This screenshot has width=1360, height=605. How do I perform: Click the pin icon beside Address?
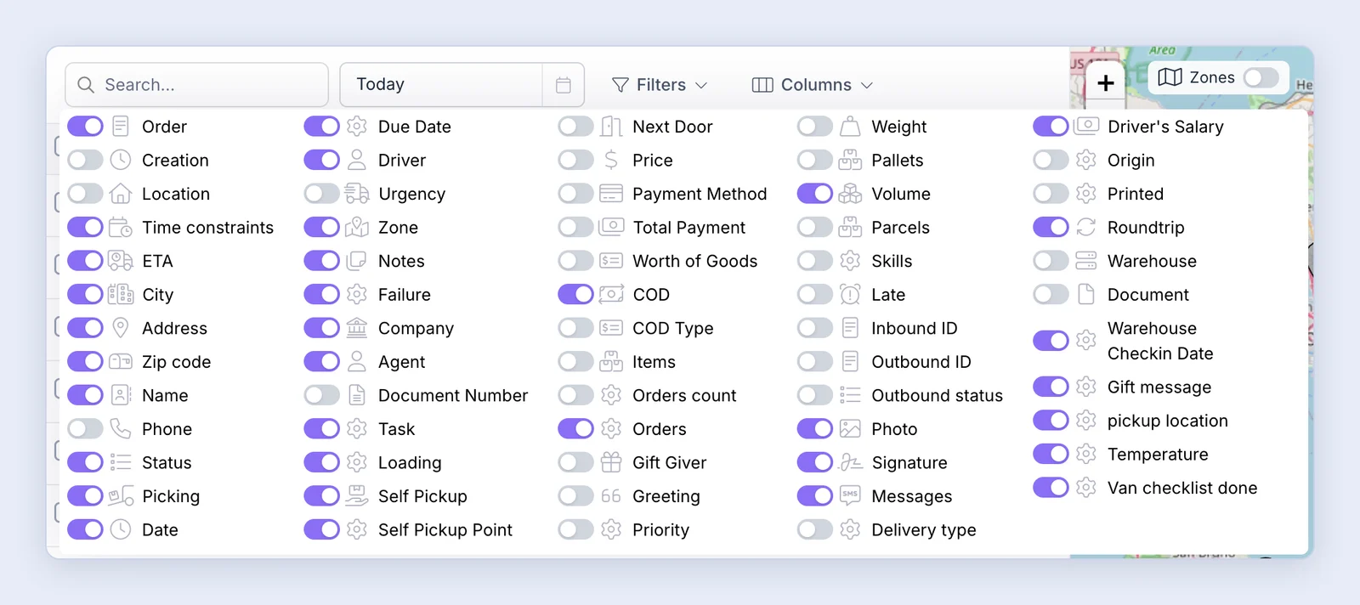click(121, 328)
